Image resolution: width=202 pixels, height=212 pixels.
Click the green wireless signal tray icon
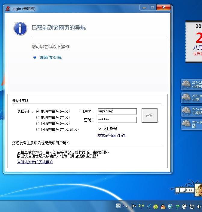click(141, 206)
